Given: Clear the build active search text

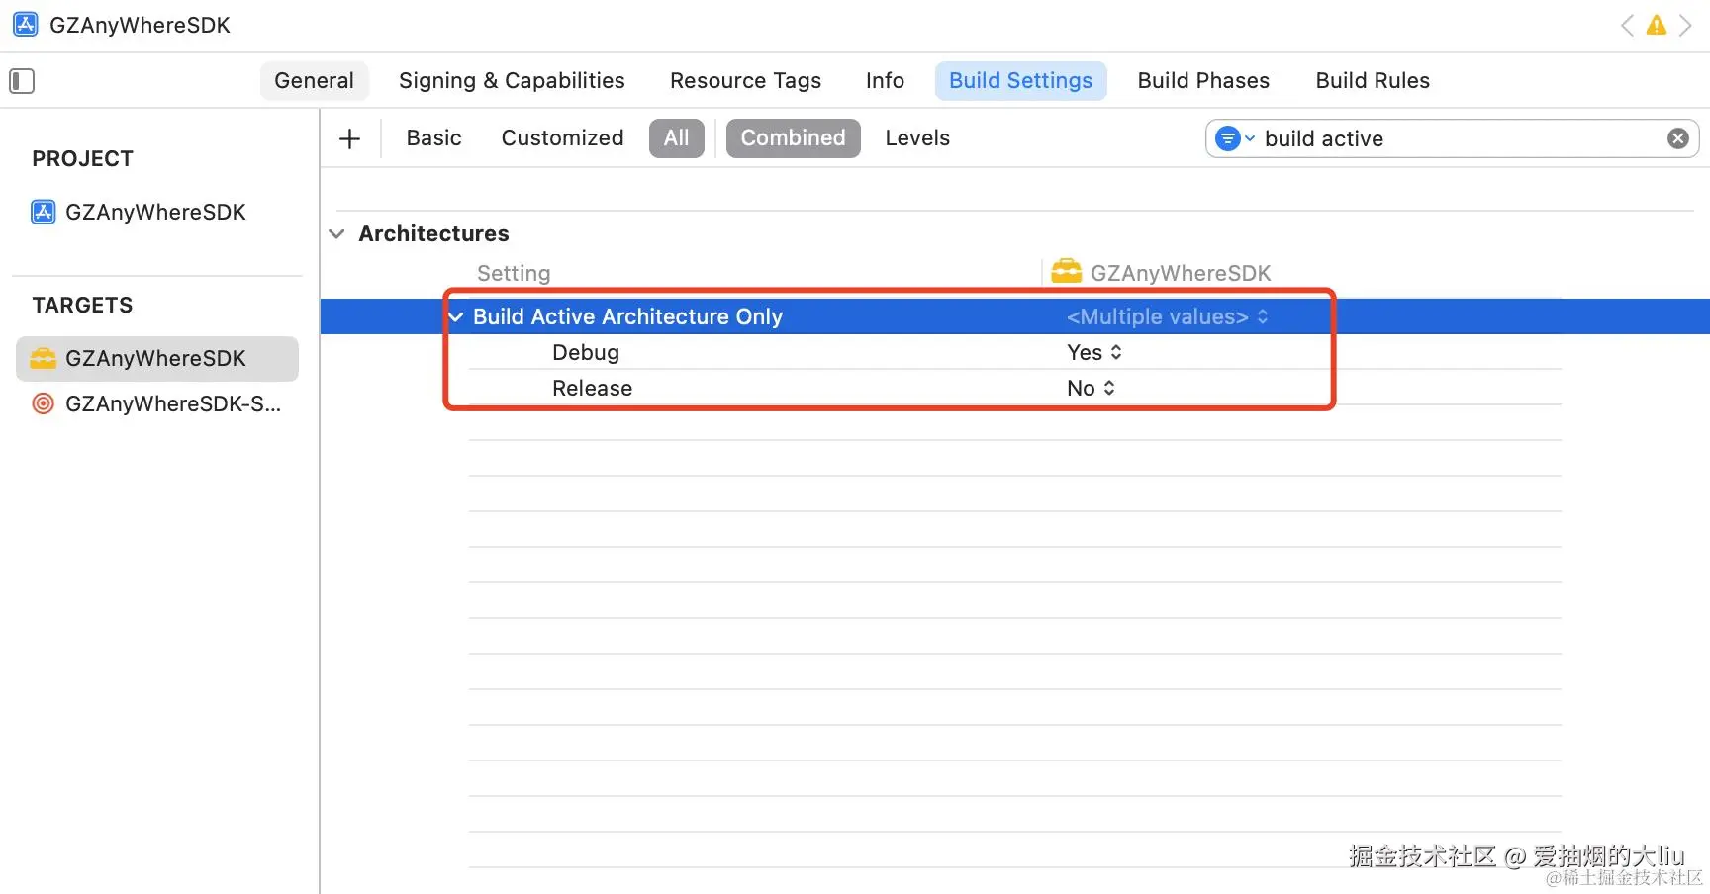Looking at the screenshot, I should click(1678, 138).
